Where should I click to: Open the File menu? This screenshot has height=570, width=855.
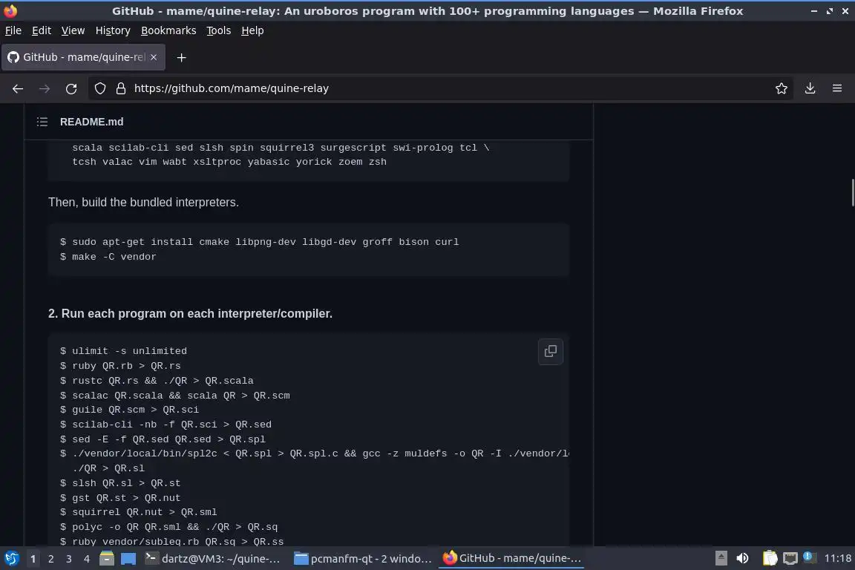click(x=13, y=30)
